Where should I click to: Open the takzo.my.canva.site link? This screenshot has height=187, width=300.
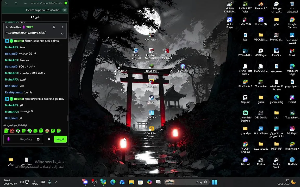(26, 33)
